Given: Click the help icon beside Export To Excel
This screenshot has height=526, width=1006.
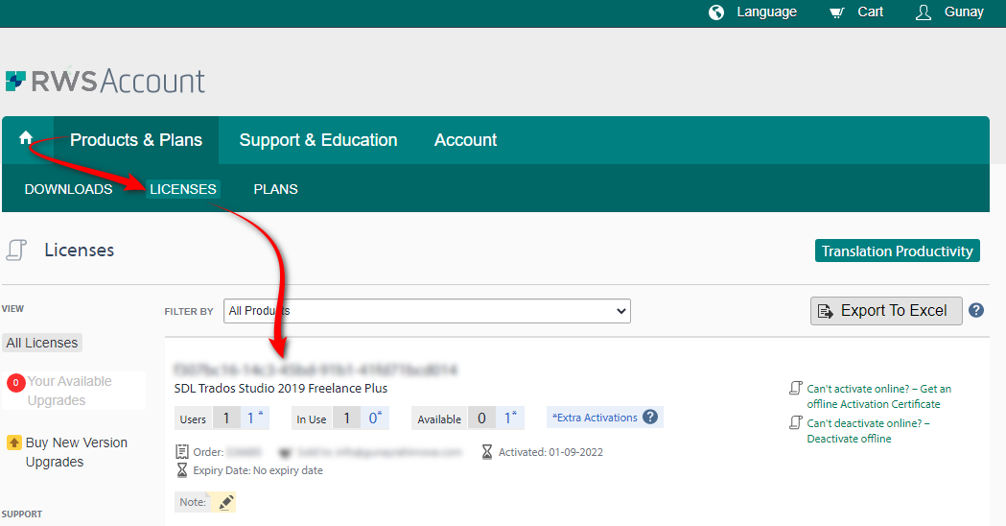Looking at the screenshot, I should (976, 310).
